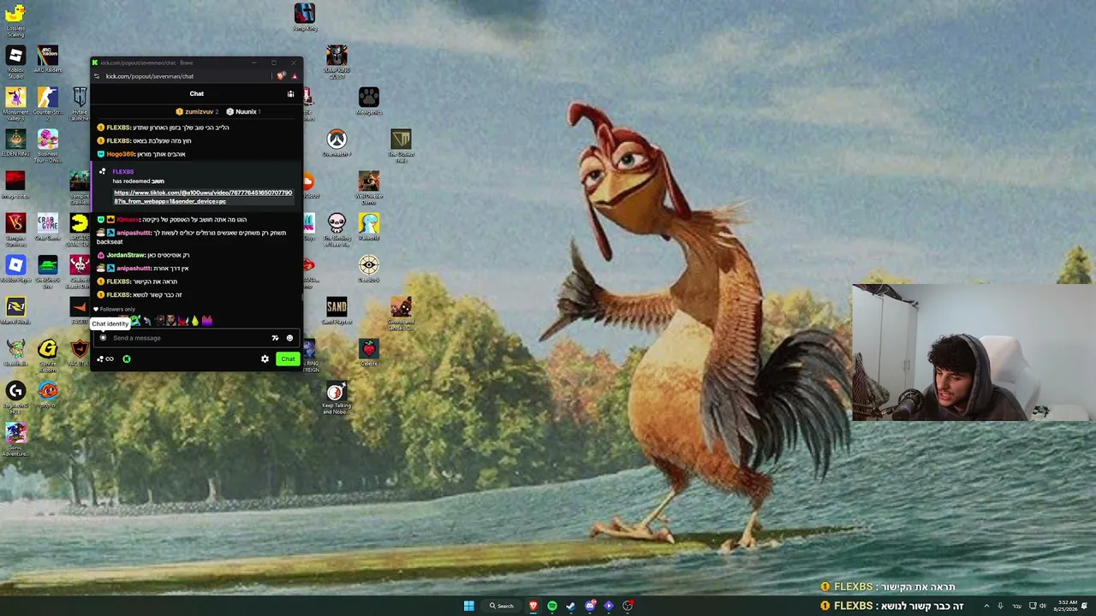Open the Deadlock desktop shortcut
Viewport: 1096px width, 616px height.
(369, 269)
